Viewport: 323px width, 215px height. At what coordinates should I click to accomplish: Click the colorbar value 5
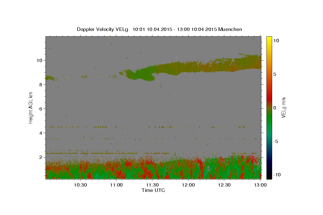click(275, 74)
